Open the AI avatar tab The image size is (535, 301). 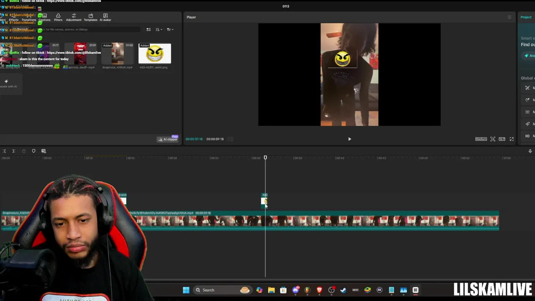coord(105,17)
